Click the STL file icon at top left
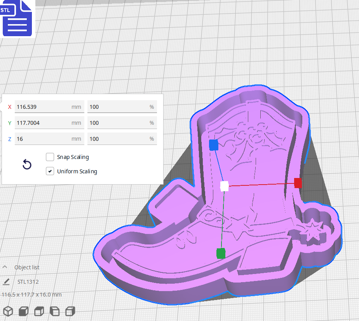This screenshot has width=359, height=321. pos(17,18)
